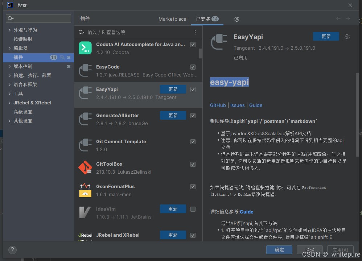
Task: Focus the settings search field
Action: pos(38,18)
